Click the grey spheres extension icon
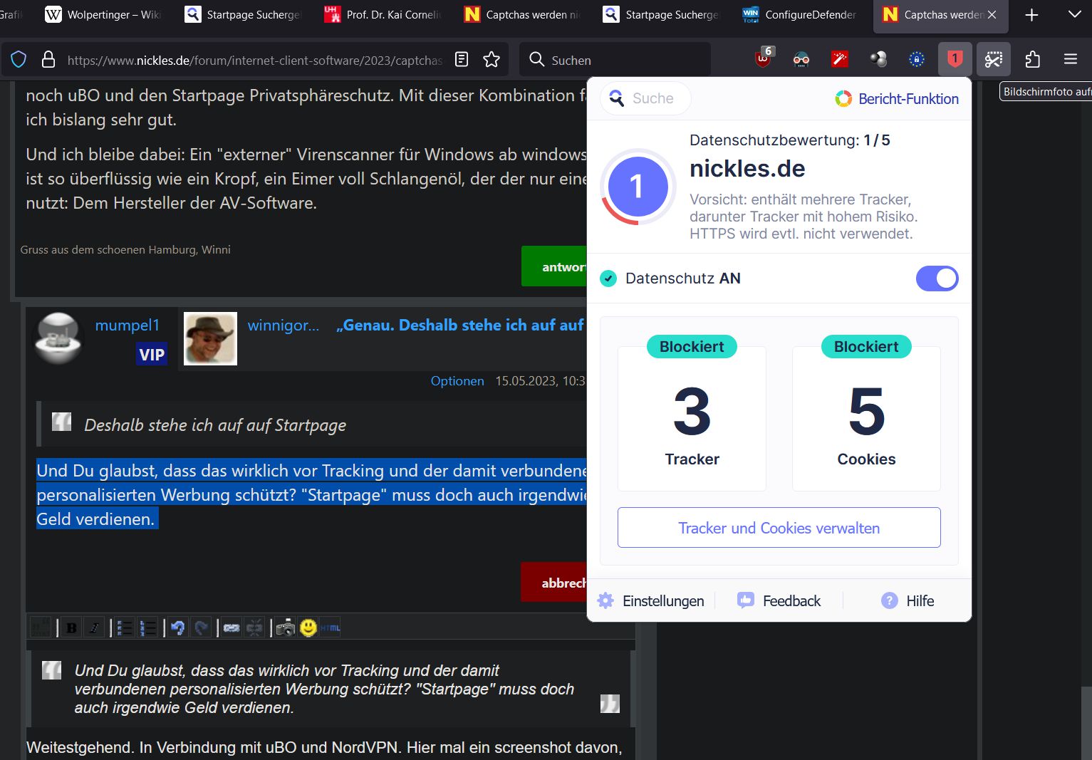1092x760 pixels. tap(878, 60)
